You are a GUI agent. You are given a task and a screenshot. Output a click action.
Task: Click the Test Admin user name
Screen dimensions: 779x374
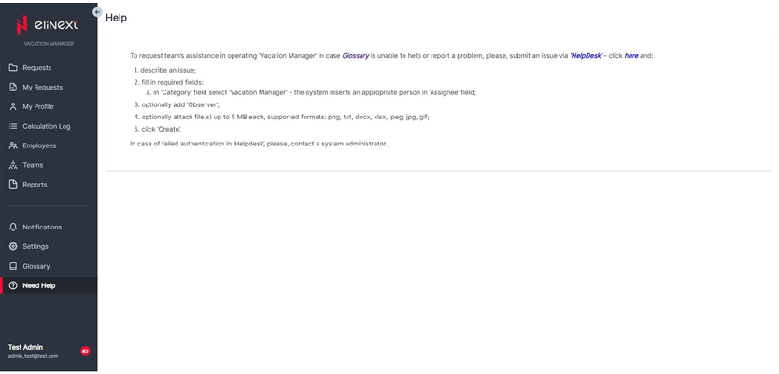26,346
